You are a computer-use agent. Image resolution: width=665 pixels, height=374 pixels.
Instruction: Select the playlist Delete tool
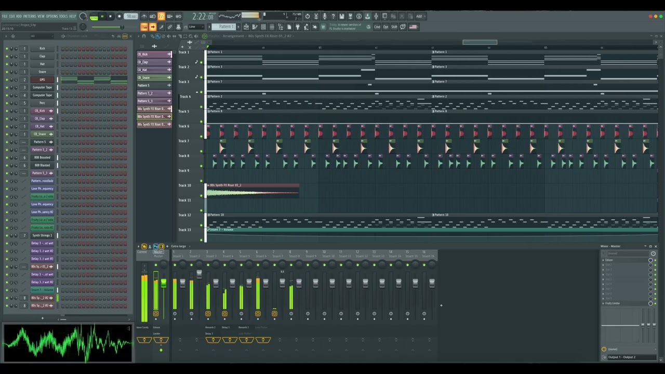[163, 36]
